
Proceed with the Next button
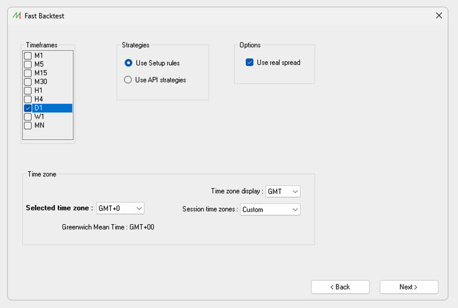tap(408, 287)
